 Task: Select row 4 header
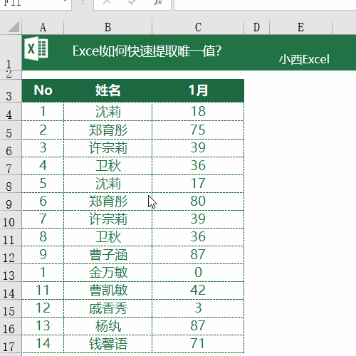(x=11, y=112)
